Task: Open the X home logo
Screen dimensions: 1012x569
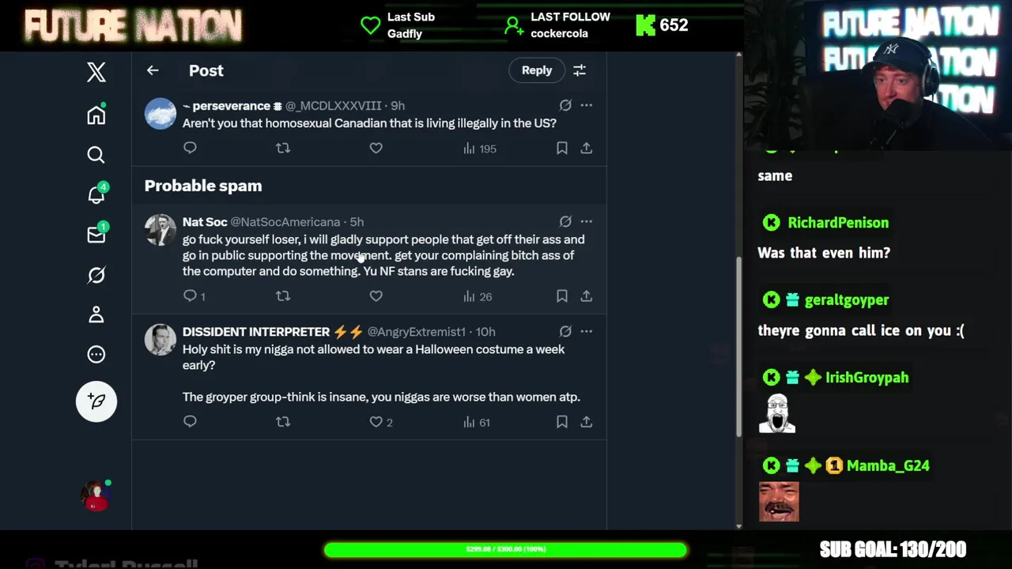Action: coord(96,73)
